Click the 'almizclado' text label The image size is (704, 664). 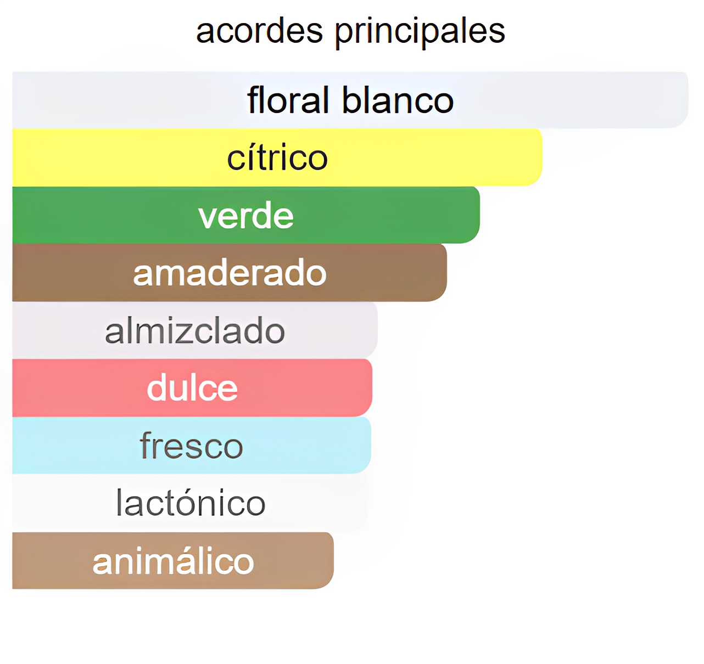(195, 330)
